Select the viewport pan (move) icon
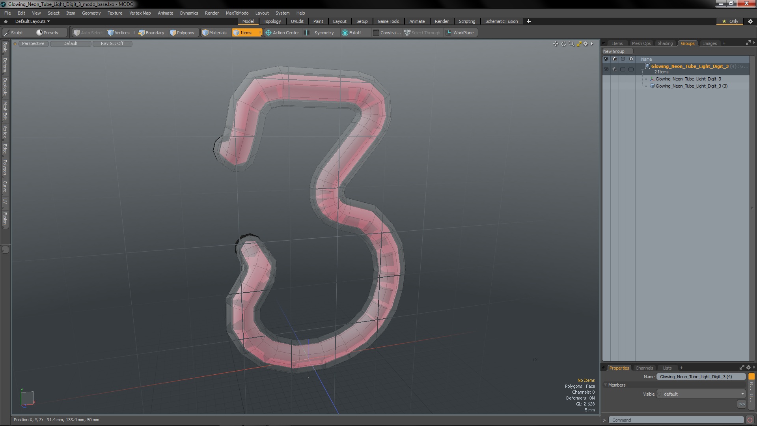The height and width of the screenshot is (426, 757). 556,44
